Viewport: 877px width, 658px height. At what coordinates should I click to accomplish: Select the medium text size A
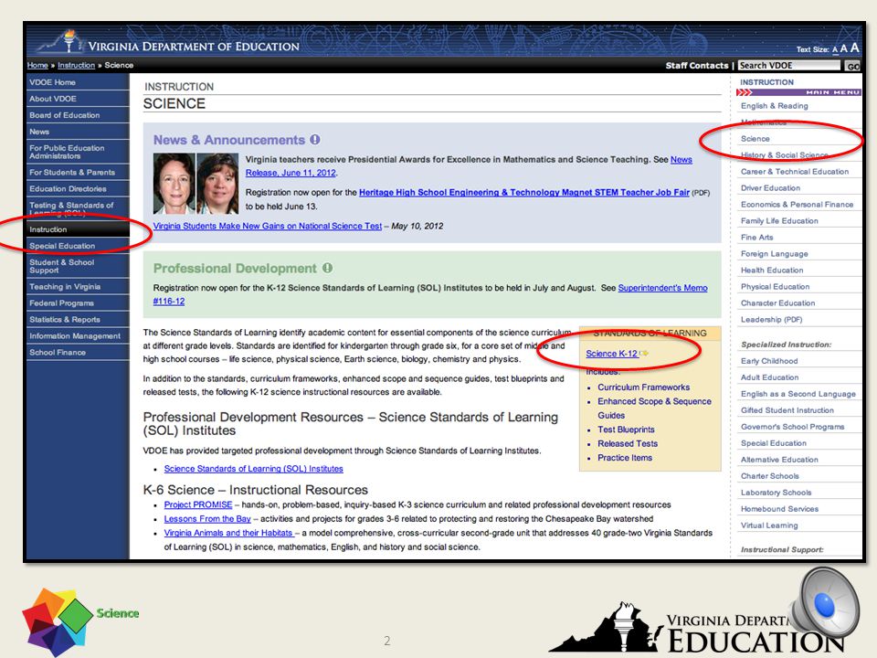pyautogui.click(x=843, y=49)
